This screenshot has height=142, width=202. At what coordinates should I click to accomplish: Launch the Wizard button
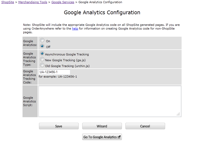(x=102, y=126)
